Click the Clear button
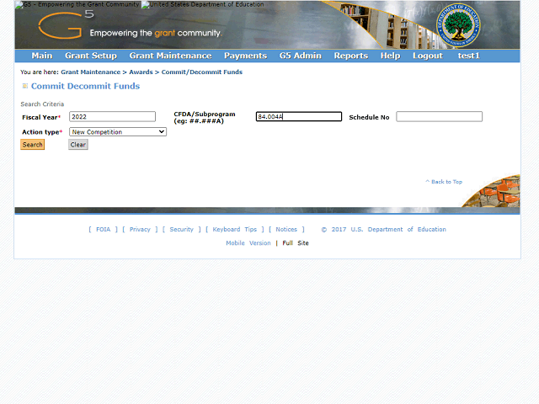This screenshot has height=404, width=539. tap(78, 145)
